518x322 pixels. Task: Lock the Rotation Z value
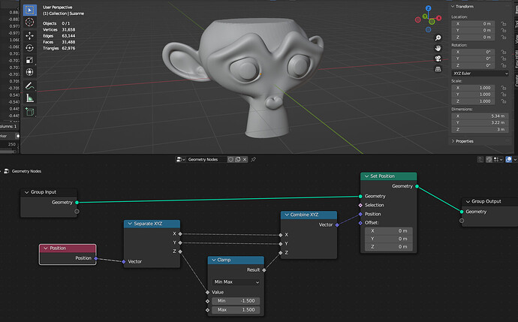pyautogui.click(x=503, y=65)
